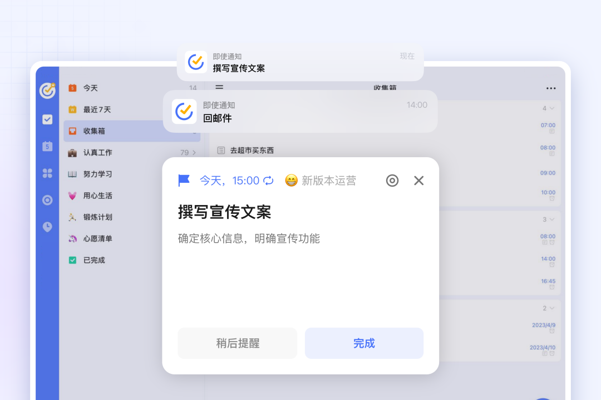The height and width of the screenshot is (400, 601).
Task: Open the profile avatar logo in the left rail
Action: 47,91
